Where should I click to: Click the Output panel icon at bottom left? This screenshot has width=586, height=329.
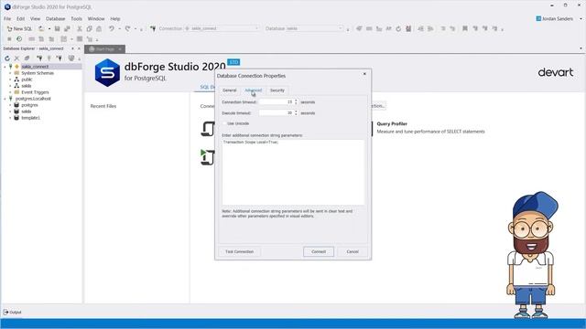5,312
